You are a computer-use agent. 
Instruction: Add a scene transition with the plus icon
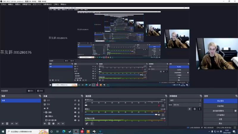(190, 109)
